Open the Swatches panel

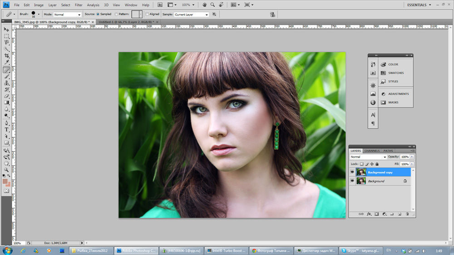pos(395,73)
